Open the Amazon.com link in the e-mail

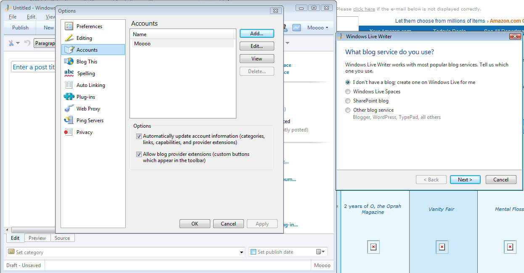click(506, 21)
